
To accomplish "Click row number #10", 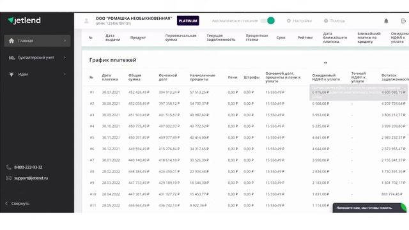I will point(93,194).
